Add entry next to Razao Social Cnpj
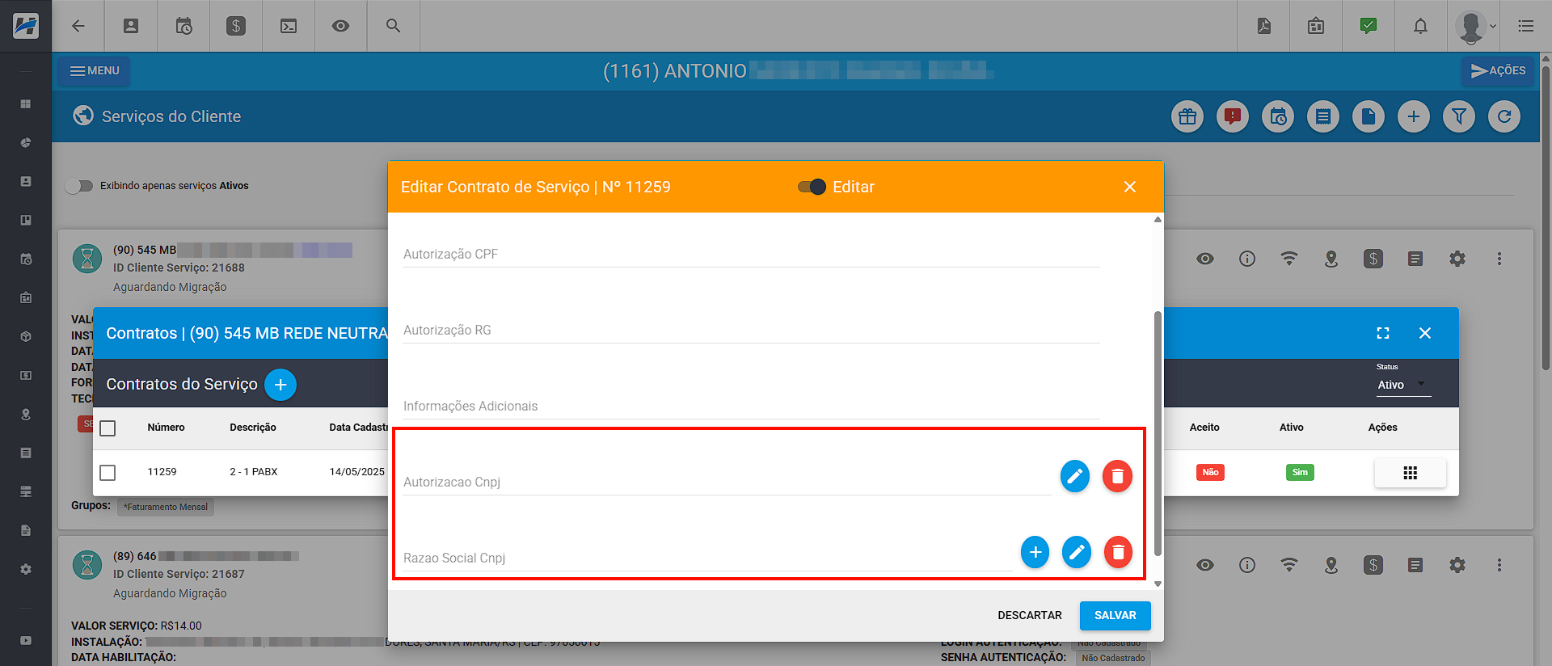Image resolution: width=1552 pixels, height=666 pixels. [1035, 552]
